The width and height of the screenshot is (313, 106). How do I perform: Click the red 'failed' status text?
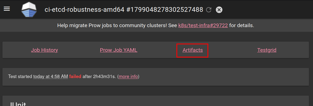(75, 77)
